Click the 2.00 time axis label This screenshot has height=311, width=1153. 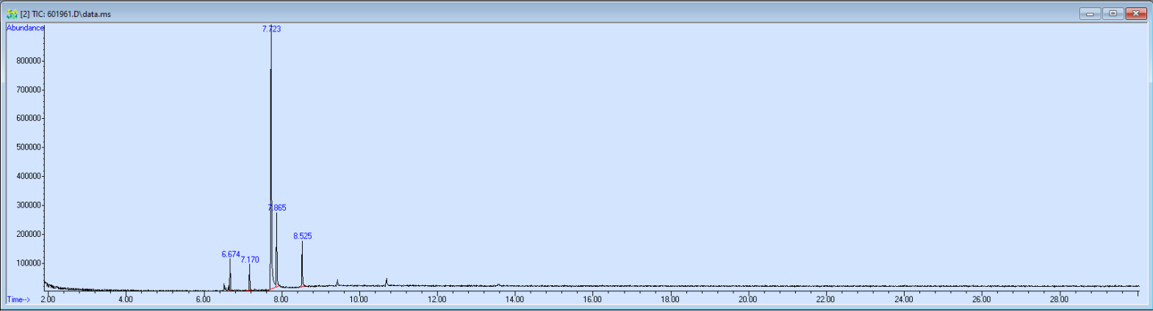click(48, 299)
